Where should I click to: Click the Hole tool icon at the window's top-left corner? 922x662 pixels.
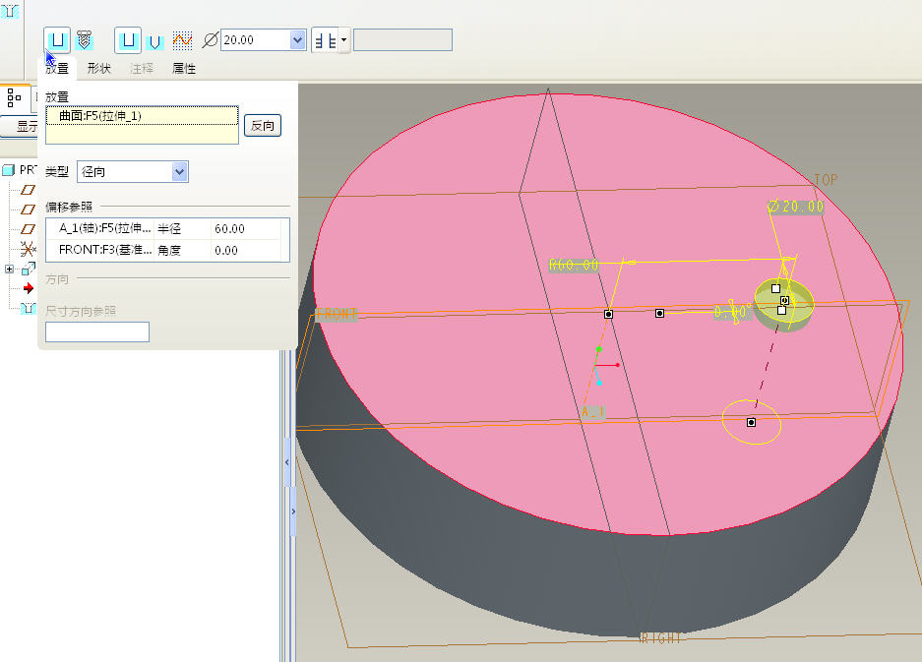[10, 10]
